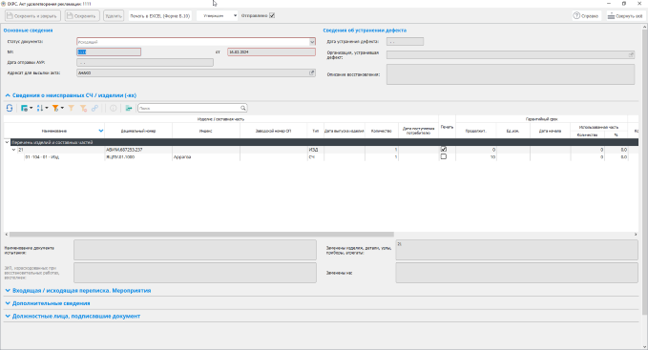Click the clear-filter funnel icon with cross
The image size is (648, 350).
[x=83, y=108]
